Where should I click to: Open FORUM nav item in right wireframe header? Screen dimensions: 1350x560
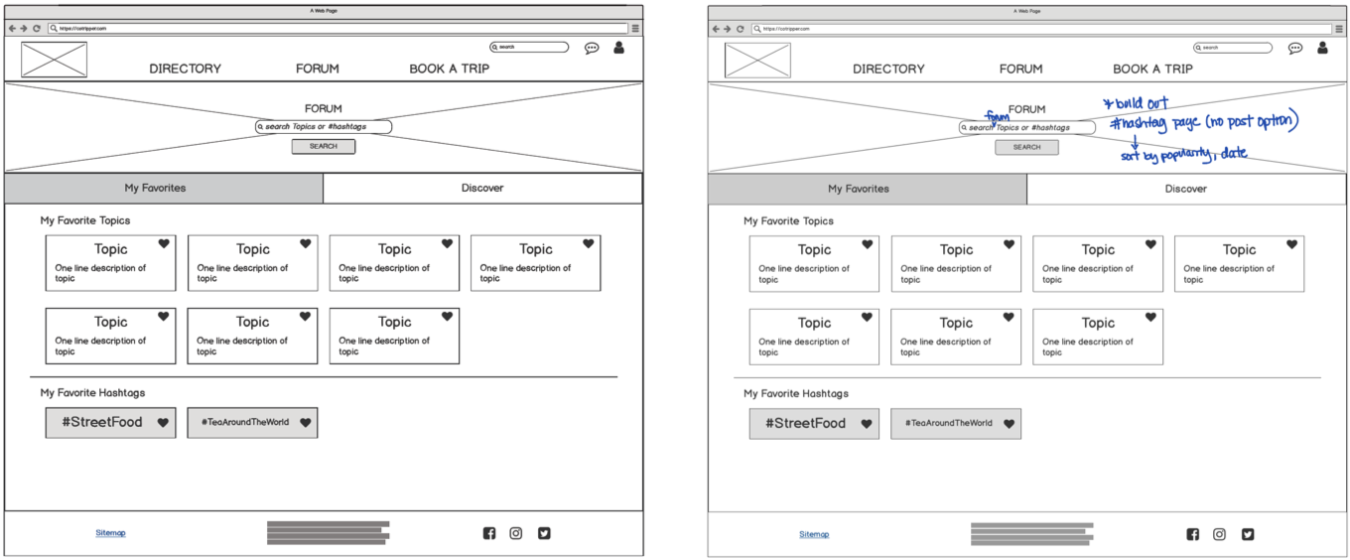[x=1021, y=69]
